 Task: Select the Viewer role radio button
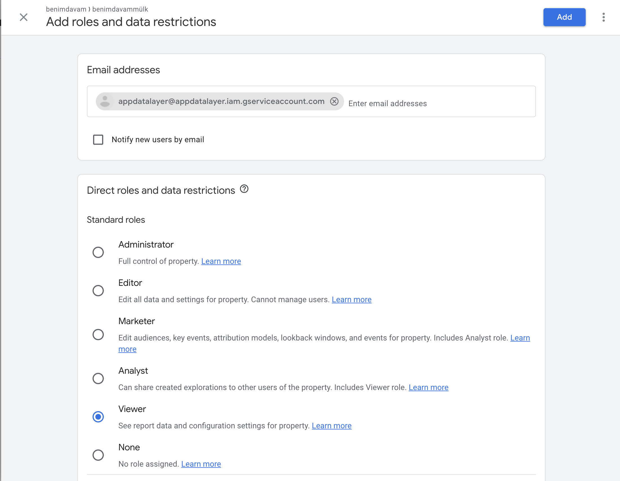(98, 417)
